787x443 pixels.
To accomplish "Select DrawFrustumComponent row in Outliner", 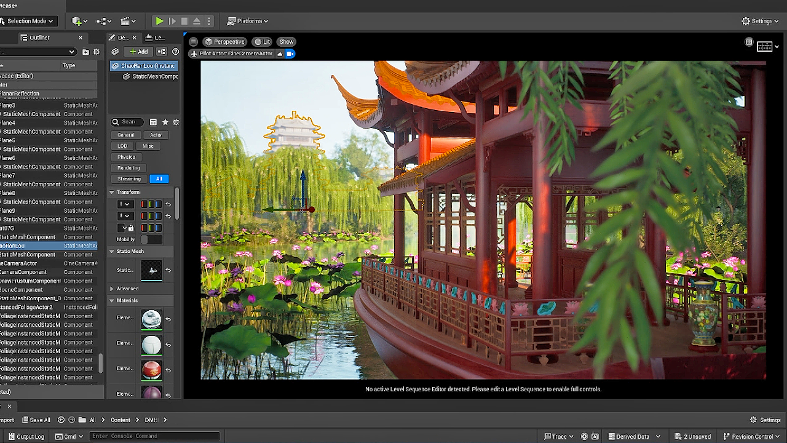I will tap(49, 281).
